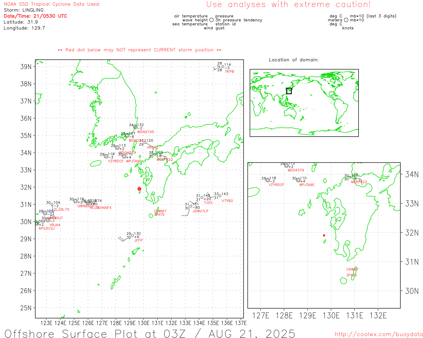This screenshot has width=423, height=338.
Task: Click the double-ring marker above WPJTA9E in inset
Action: pyautogui.click(x=298, y=180)
